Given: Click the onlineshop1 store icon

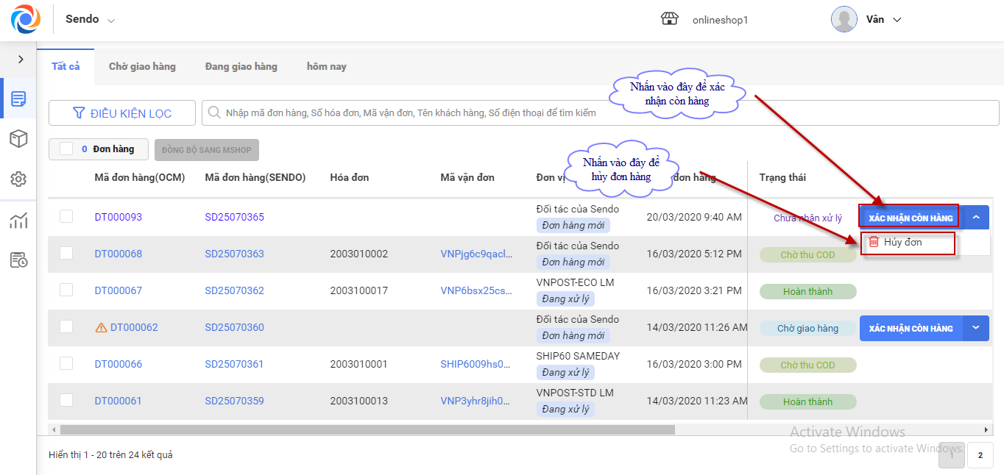Looking at the screenshot, I should (669, 19).
